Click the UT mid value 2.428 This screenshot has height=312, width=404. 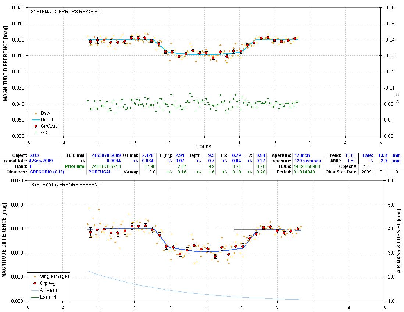(148, 155)
